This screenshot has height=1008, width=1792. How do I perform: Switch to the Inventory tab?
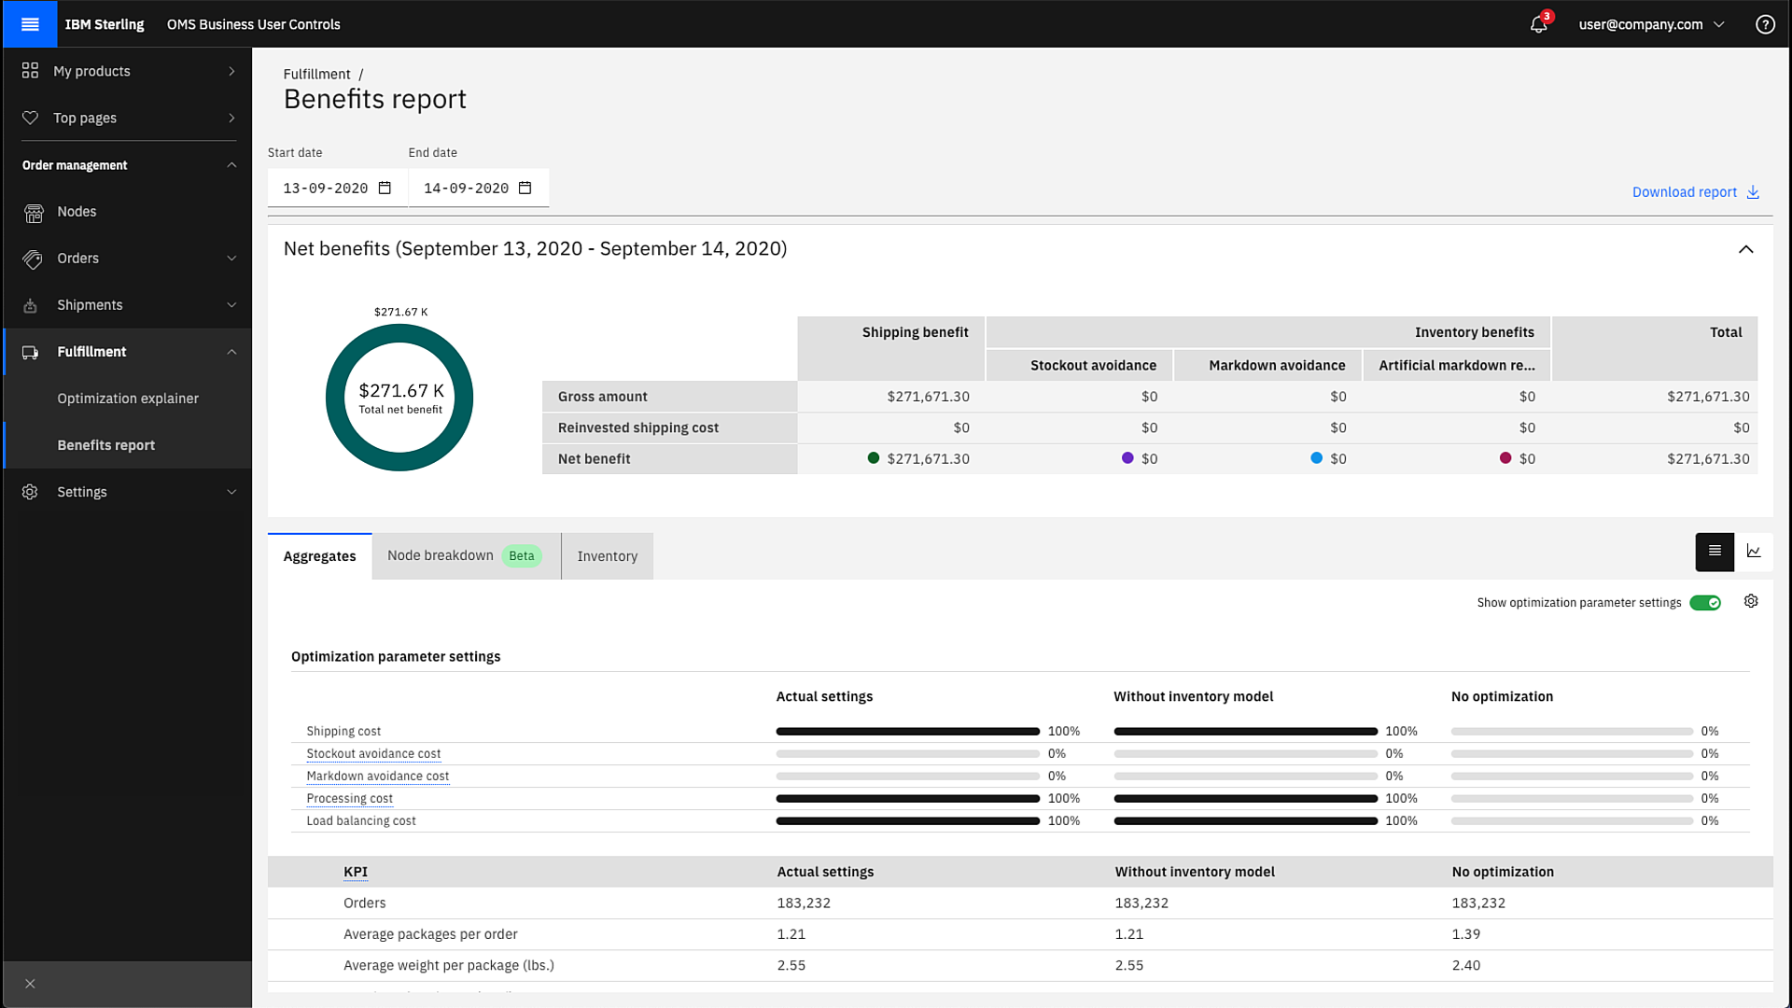coord(607,556)
